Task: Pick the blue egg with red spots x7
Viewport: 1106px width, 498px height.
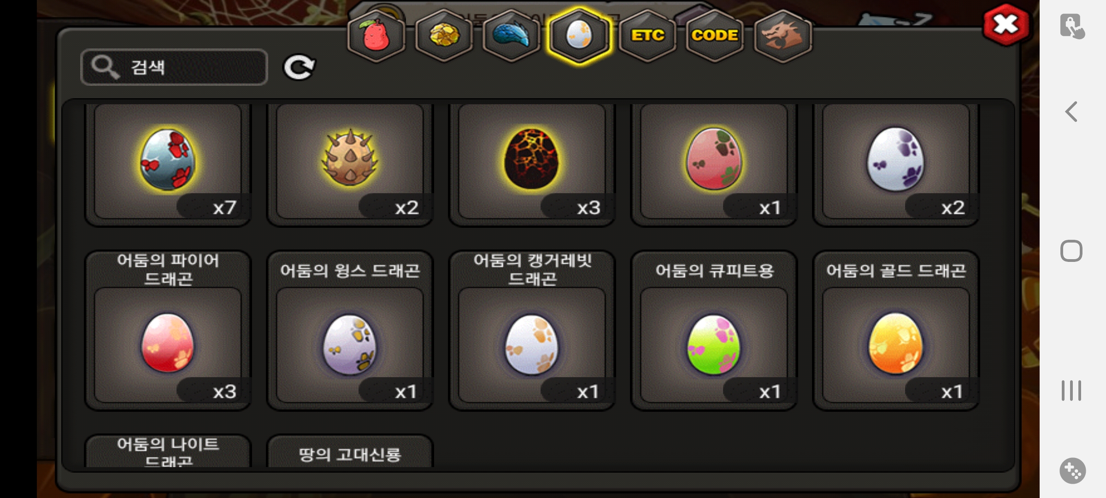Action: 168,161
